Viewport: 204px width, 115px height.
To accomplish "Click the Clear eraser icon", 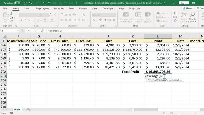I will pyautogui.click(x=175, y=21).
